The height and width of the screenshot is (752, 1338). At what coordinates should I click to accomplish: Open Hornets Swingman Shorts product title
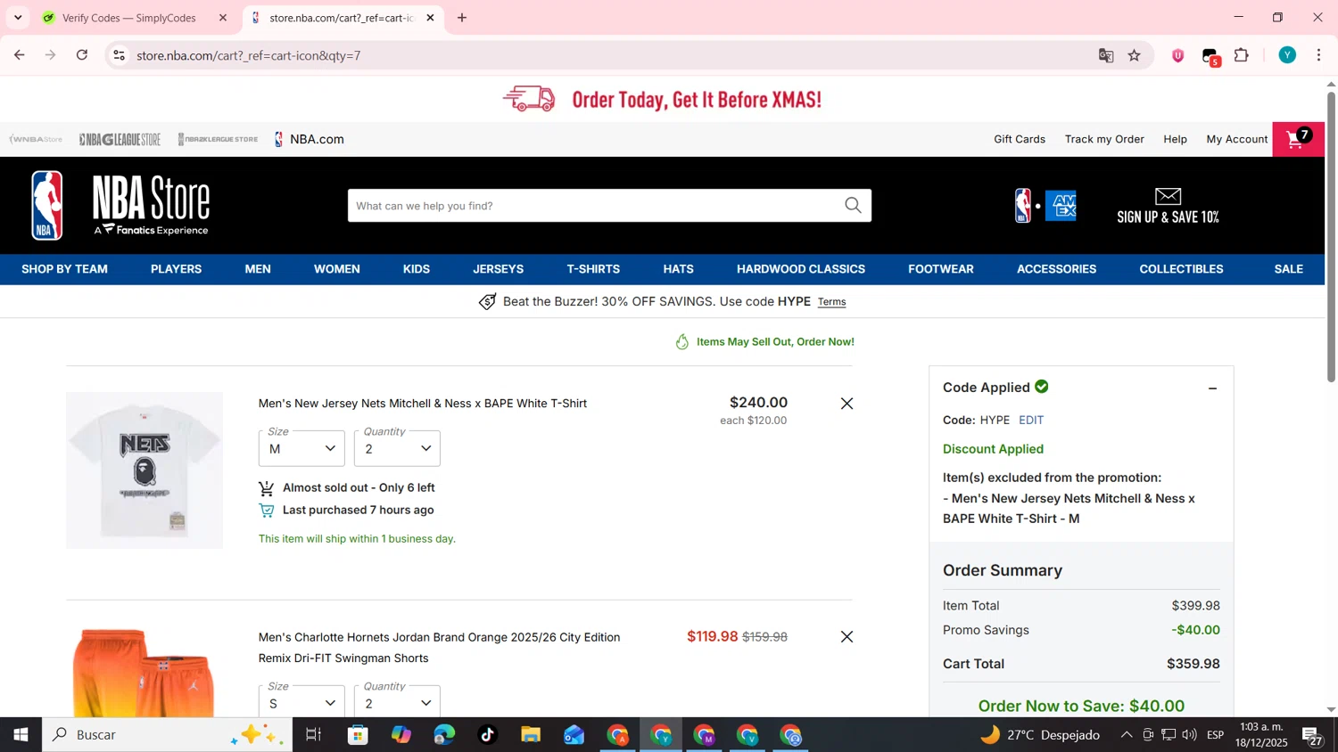(439, 648)
